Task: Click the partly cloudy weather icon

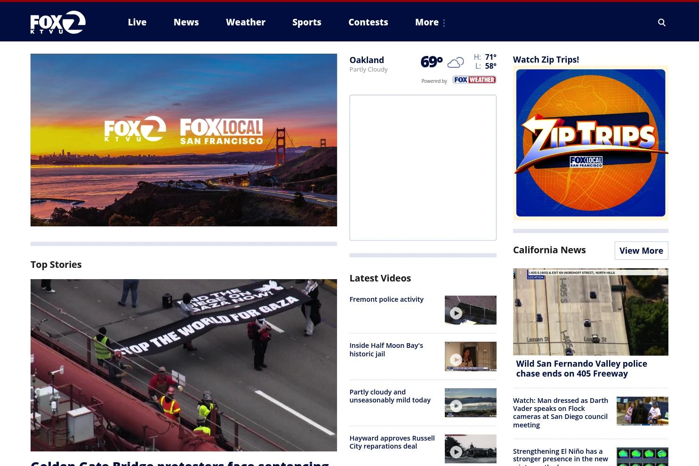Action: coord(455,62)
